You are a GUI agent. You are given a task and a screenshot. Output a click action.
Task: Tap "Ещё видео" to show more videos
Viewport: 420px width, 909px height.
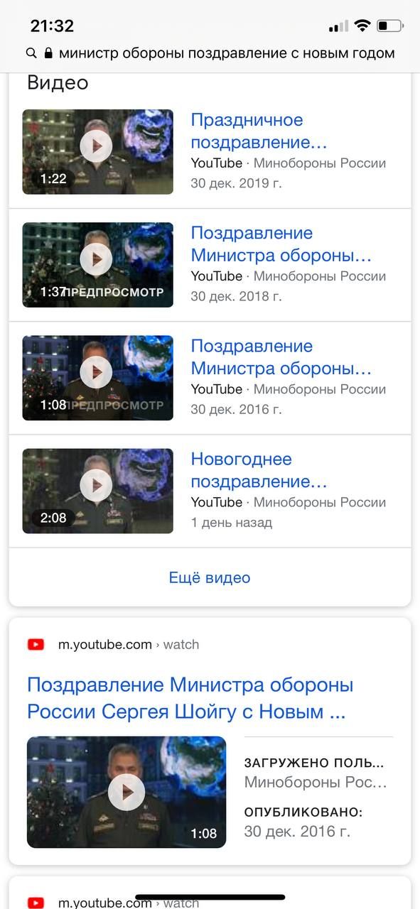point(210,577)
